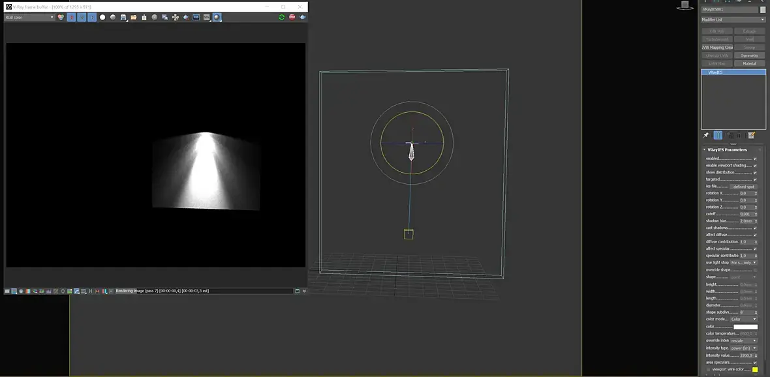
Task: Pin the modifier stack
Action: (705, 135)
